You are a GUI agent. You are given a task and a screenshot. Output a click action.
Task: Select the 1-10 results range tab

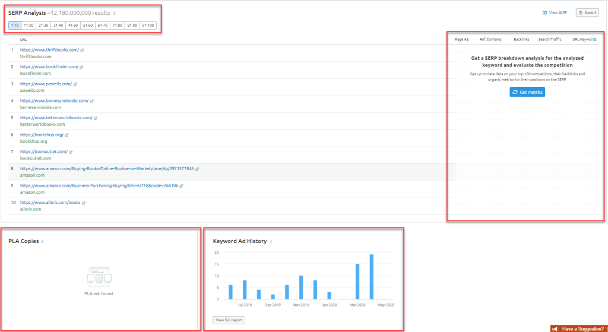(x=15, y=25)
